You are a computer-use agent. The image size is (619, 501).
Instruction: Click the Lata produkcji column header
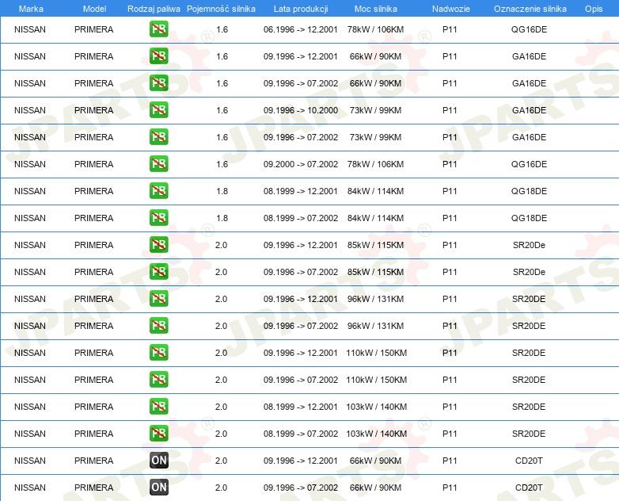coord(301,9)
